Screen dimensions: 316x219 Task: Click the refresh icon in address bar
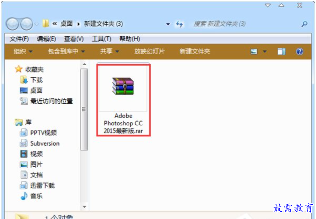point(179,24)
